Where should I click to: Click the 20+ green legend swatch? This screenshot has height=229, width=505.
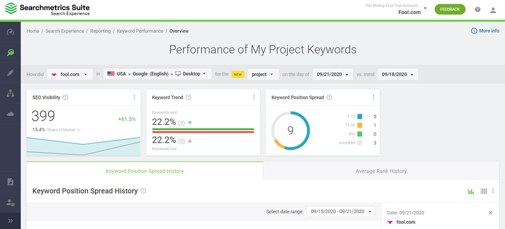point(360,134)
